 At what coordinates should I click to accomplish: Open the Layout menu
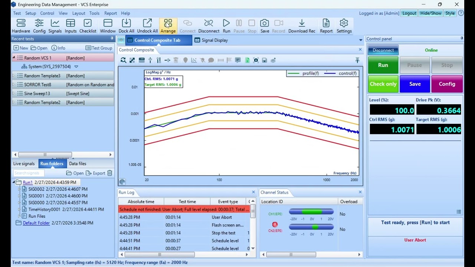point(79,13)
